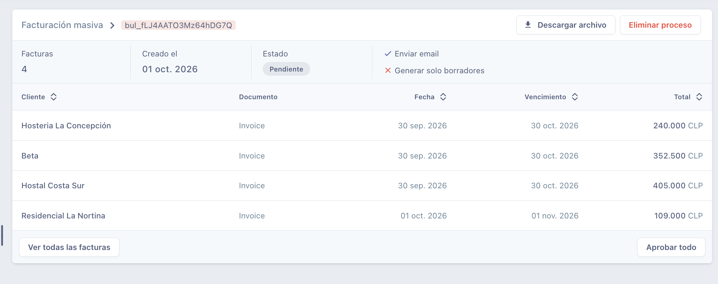Image resolution: width=718 pixels, height=284 pixels.
Task: Sort by Cliente using its sort arrows
Action: tap(53, 97)
